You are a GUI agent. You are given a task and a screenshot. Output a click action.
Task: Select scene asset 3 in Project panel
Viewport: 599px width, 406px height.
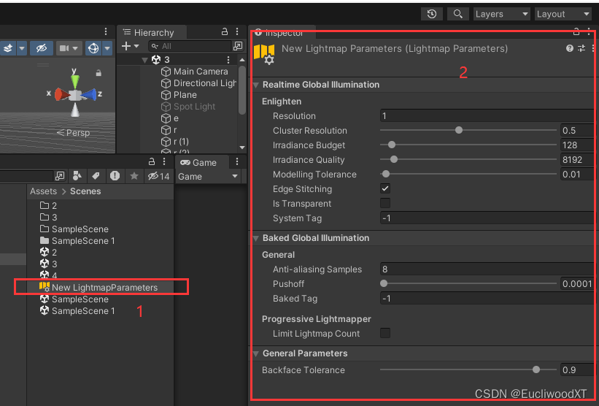click(48, 264)
